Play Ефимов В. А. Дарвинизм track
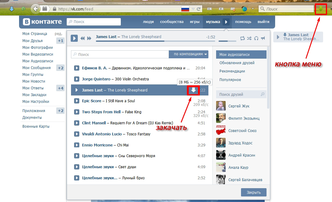This screenshot has height=202, width=332. tap(77, 68)
